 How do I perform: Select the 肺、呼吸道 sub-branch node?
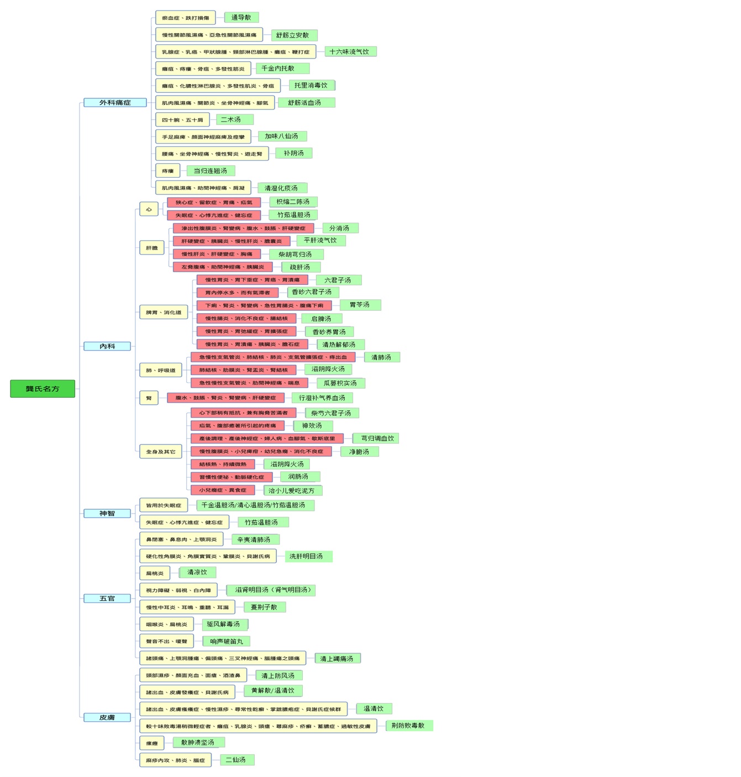pyautogui.click(x=160, y=370)
